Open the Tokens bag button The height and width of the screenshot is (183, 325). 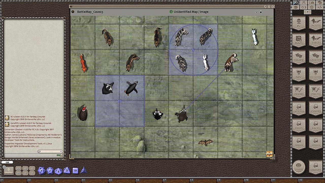[x=299, y=167]
